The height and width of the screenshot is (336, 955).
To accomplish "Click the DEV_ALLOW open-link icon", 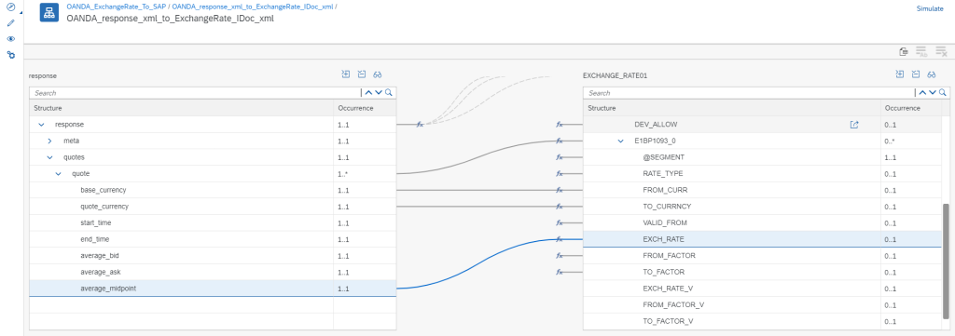I will 854,125.
